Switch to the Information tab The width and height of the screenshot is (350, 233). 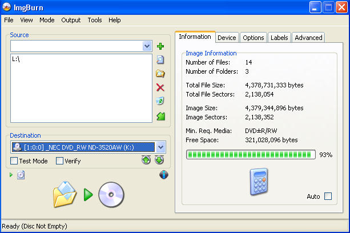[x=195, y=37]
